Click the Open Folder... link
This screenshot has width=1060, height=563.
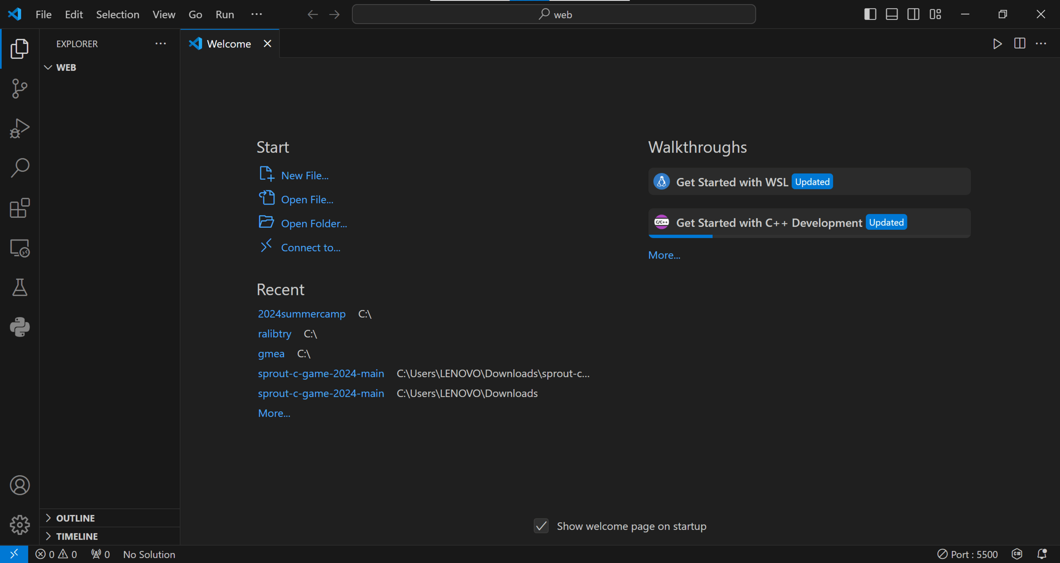coord(314,223)
